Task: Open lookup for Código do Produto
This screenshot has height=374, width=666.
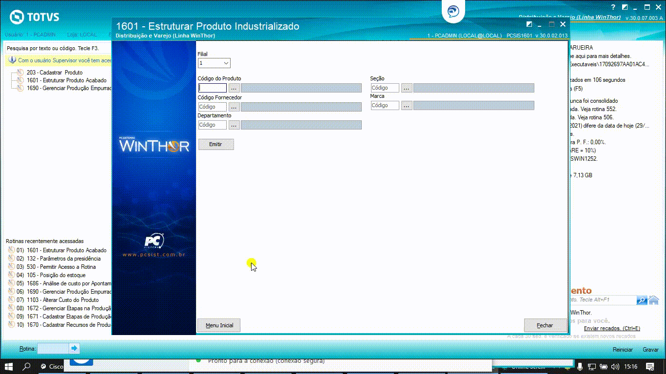Action: coord(234,88)
